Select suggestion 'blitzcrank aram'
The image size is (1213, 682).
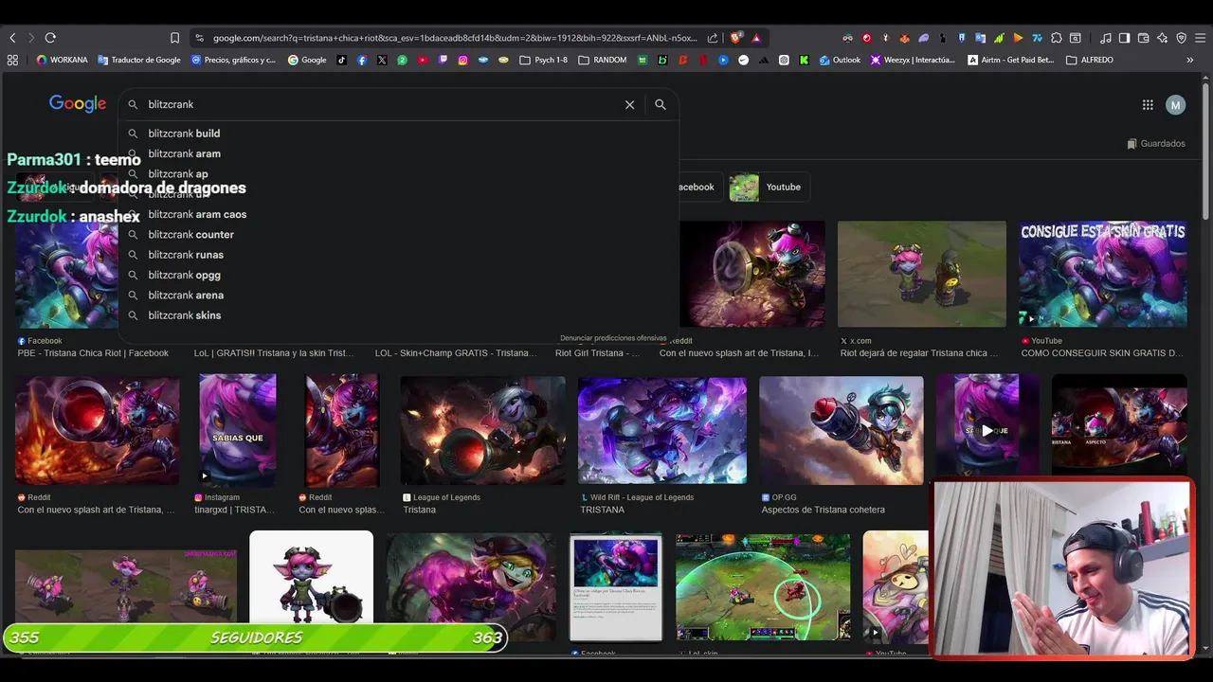399,153
